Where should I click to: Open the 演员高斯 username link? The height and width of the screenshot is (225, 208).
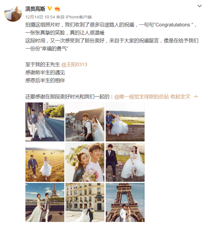(35, 9)
